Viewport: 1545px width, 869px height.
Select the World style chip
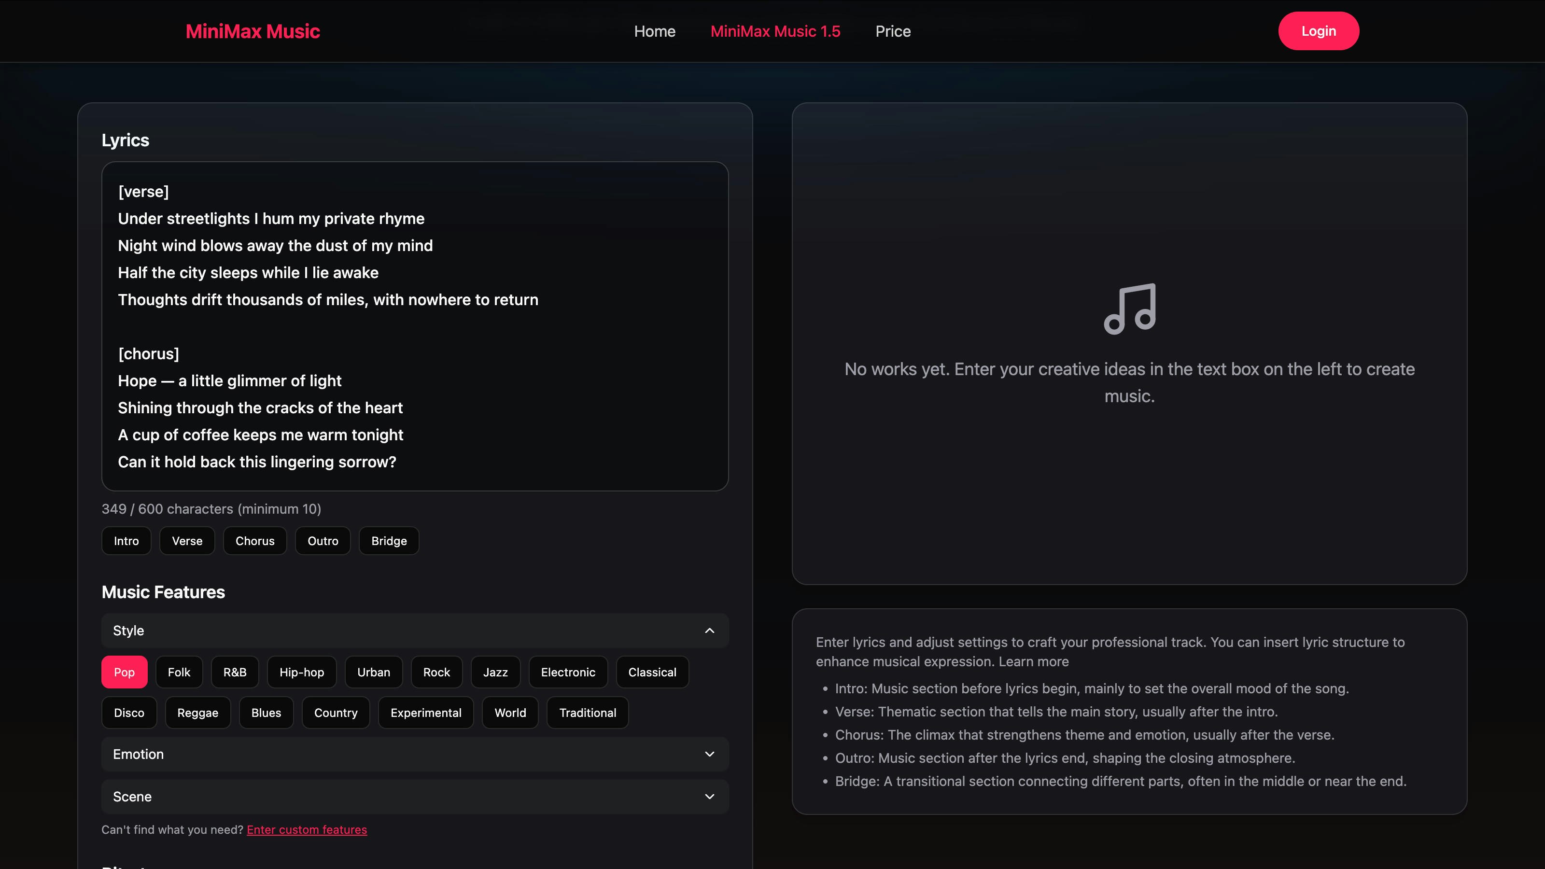coord(510,713)
